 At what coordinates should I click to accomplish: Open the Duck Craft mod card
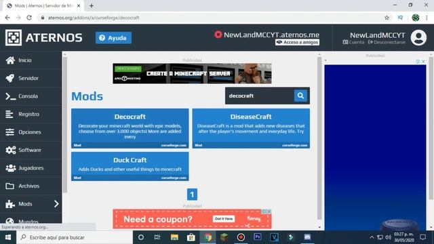pyautogui.click(x=130, y=166)
